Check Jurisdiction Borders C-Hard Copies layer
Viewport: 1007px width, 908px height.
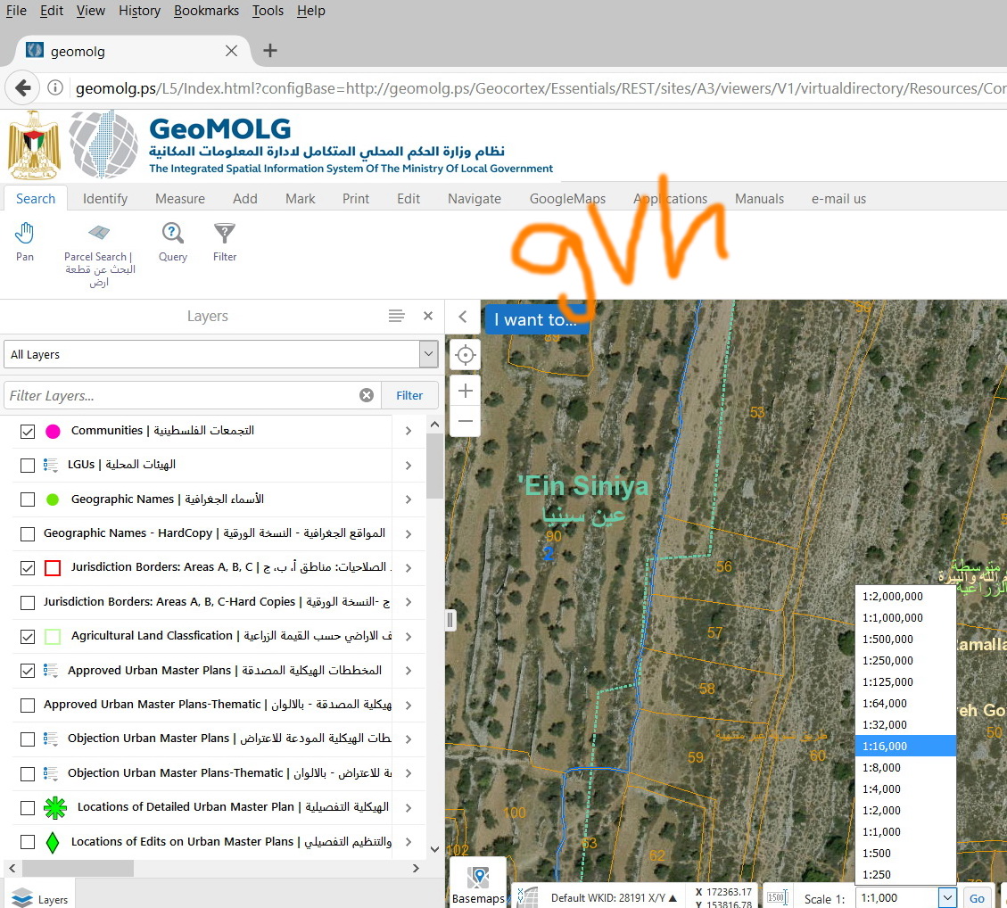[x=28, y=603]
